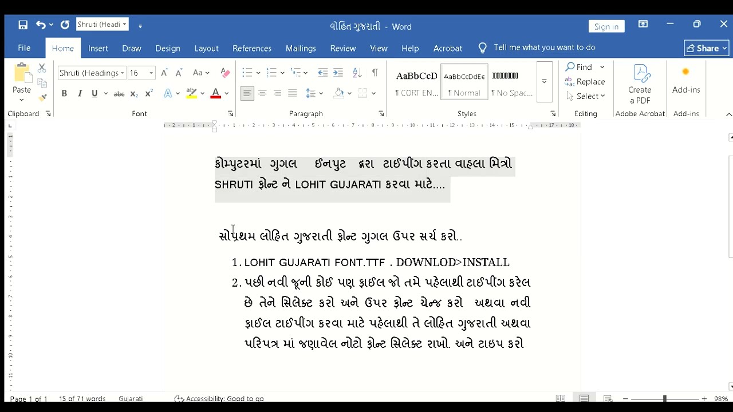Apply the red font color button
This screenshot has width=733, height=412.
pyautogui.click(x=216, y=93)
